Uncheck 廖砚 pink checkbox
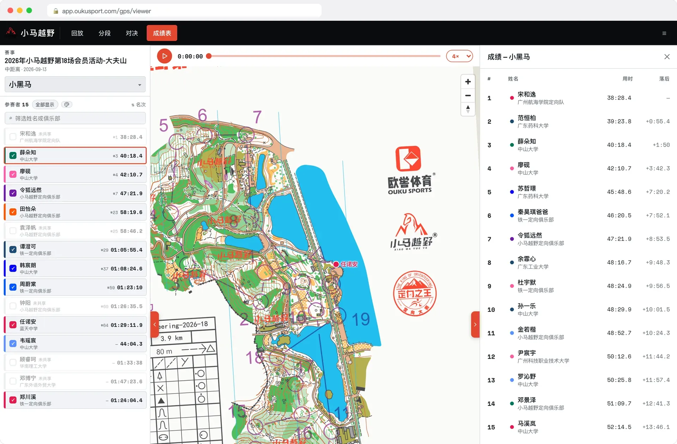 (x=13, y=174)
